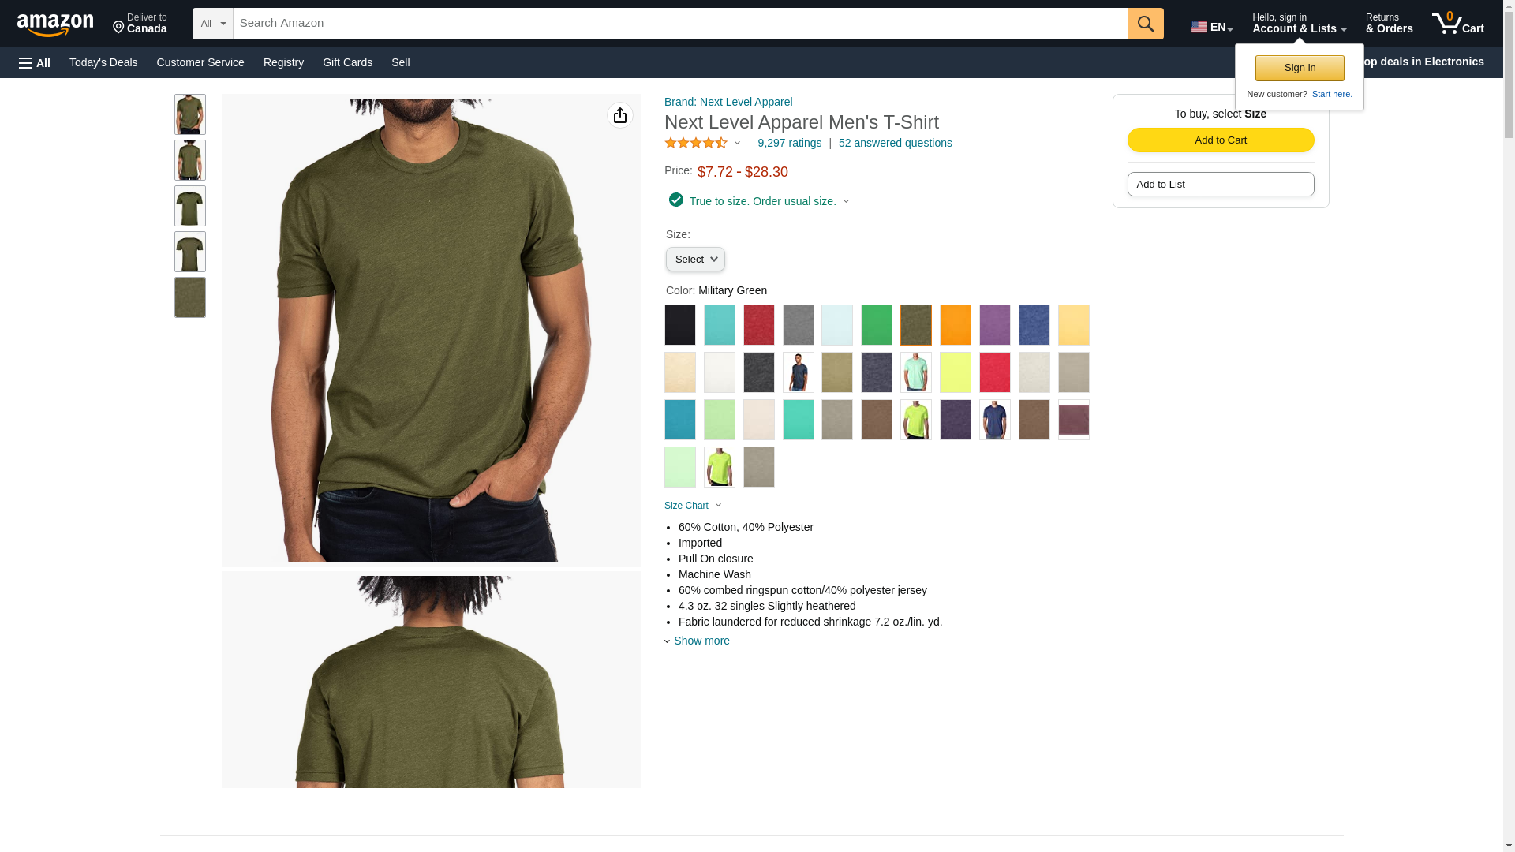The height and width of the screenshot is (852, 1515).
Task: Click the star rating icons
Action: click(x=696, y=143)
